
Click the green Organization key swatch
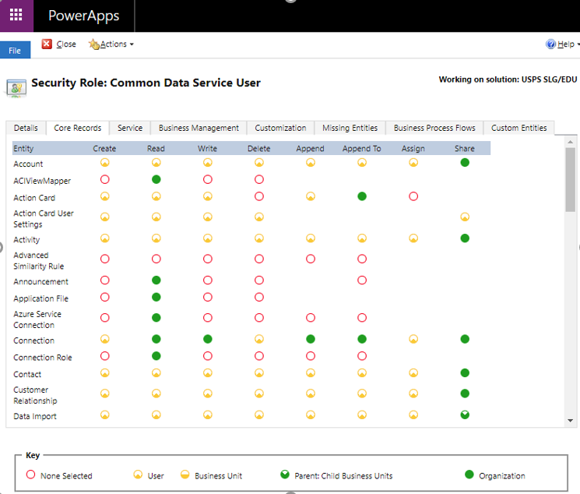[x=469, y=475]
